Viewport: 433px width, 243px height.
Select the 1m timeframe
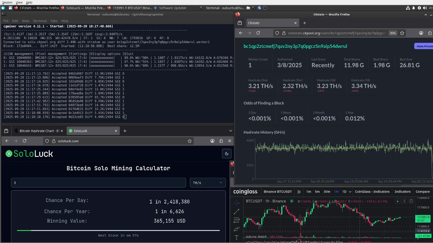click(309, 192)
